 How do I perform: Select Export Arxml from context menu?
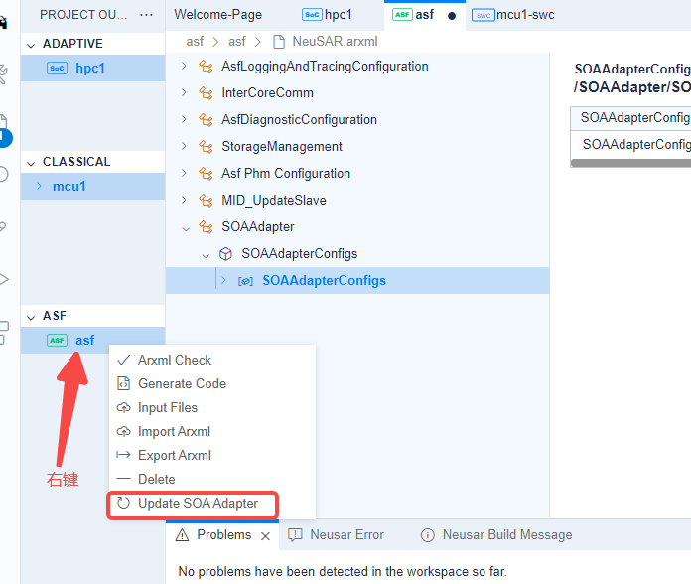tap(174, 456)
